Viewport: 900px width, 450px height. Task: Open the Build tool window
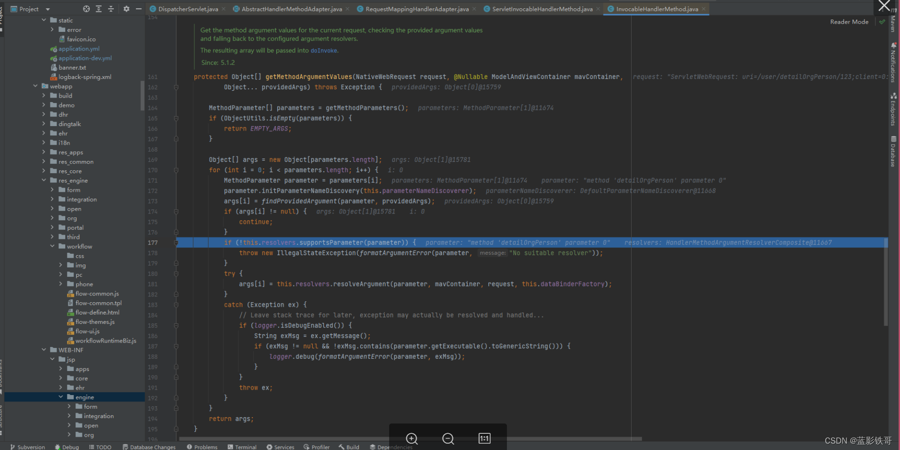point(349,447)
